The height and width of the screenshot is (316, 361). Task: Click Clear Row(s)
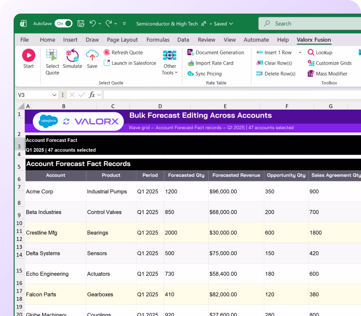274,63
